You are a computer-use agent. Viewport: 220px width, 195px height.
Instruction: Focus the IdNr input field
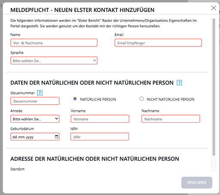[100, 137]
